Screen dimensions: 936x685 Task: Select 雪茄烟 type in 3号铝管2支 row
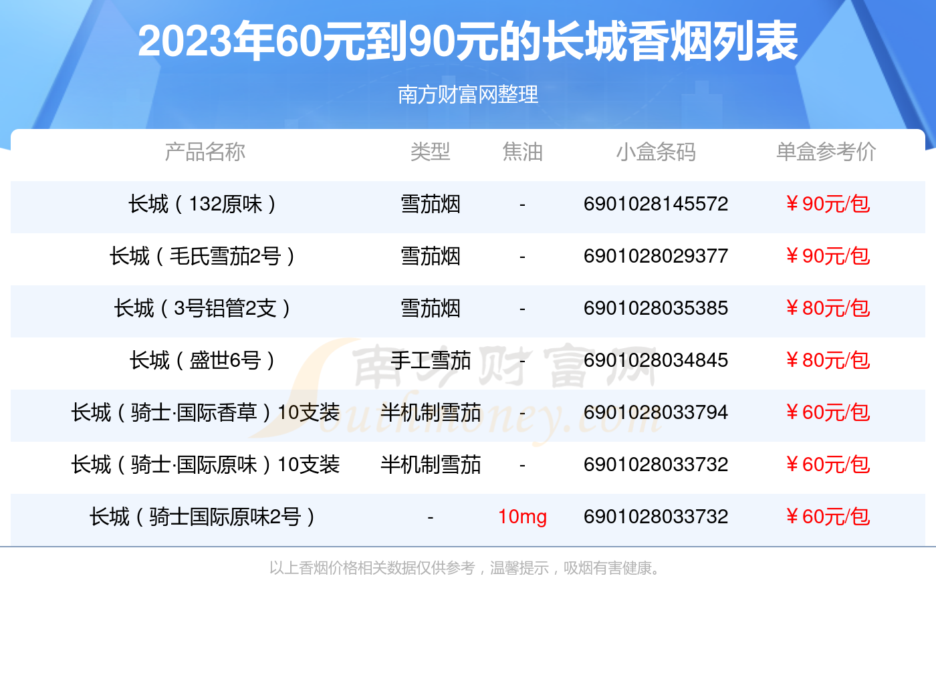(431, 308)
